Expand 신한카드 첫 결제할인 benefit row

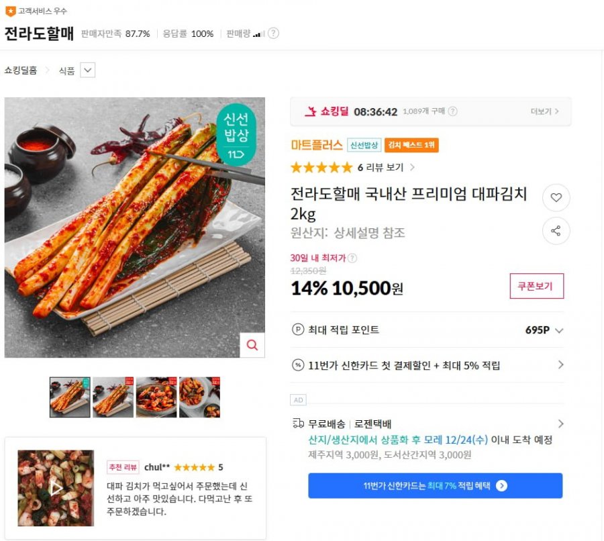[560, 365]
